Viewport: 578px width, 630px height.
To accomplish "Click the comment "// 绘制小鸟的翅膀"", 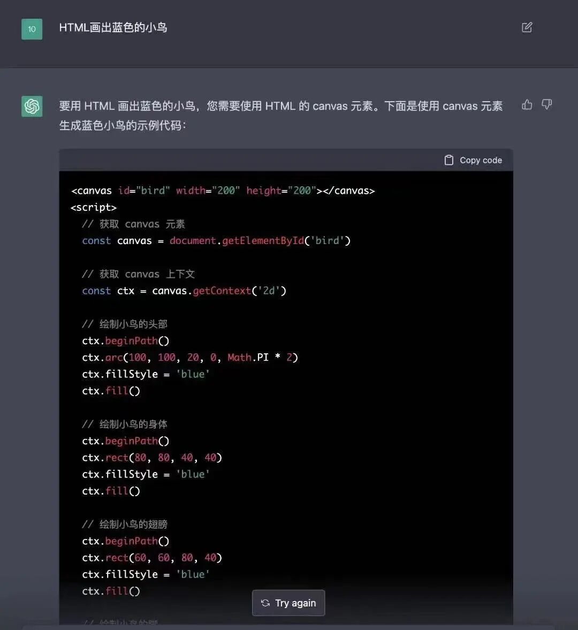I will pyautogui.click(x=125, y=524).
